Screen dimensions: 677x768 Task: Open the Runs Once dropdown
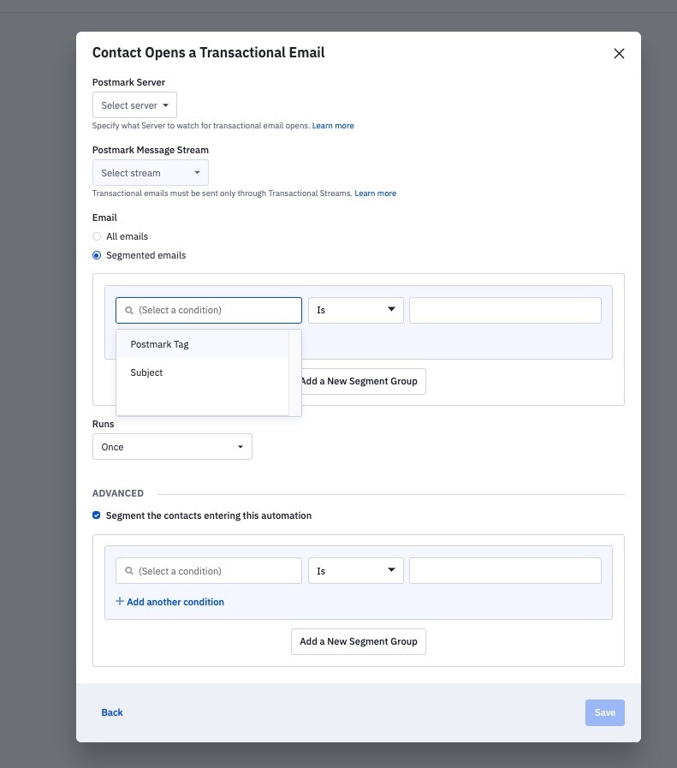coord(172,447)
